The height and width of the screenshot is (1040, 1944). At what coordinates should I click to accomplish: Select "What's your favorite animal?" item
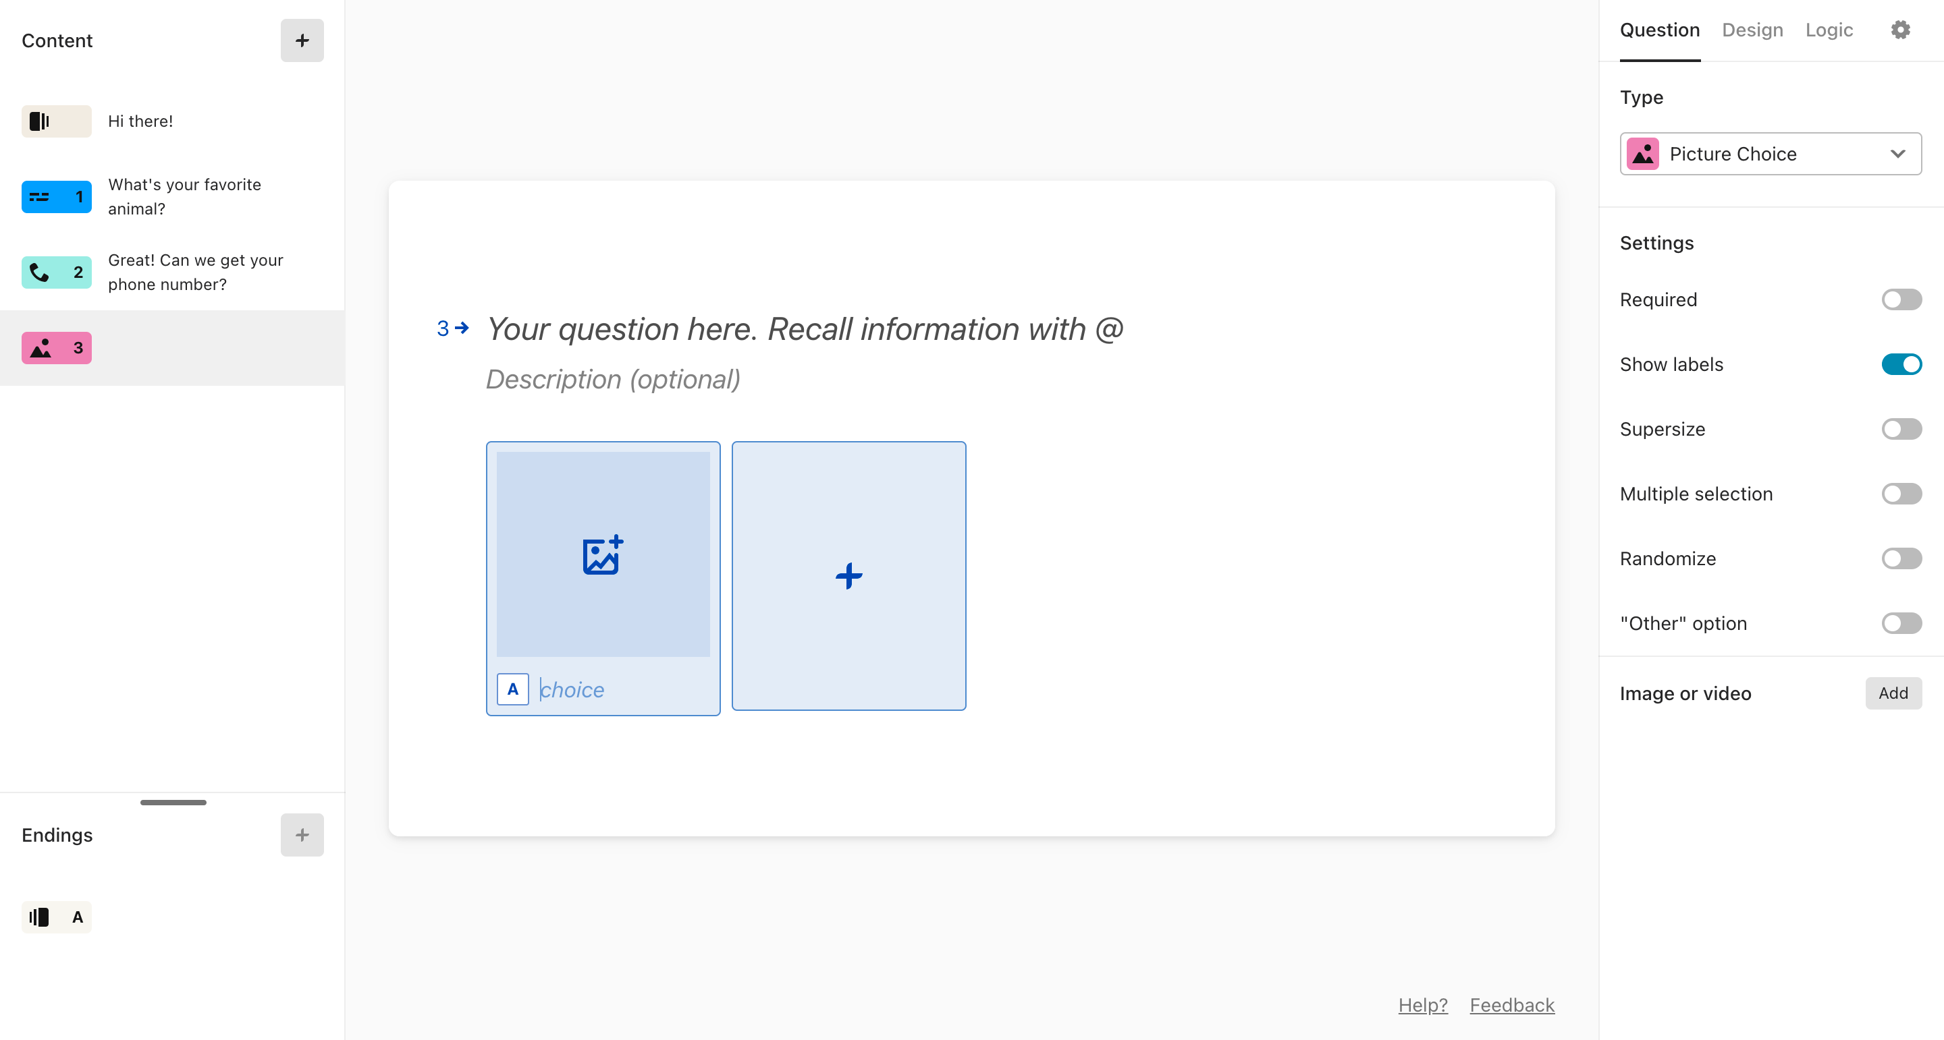[184, 197]
